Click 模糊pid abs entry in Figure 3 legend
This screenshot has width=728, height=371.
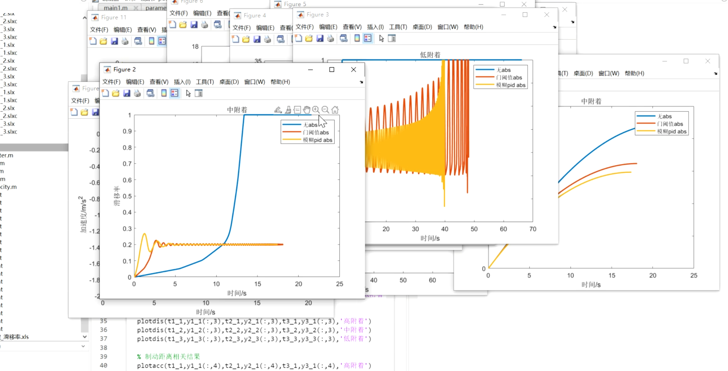[x=500, y=85]
